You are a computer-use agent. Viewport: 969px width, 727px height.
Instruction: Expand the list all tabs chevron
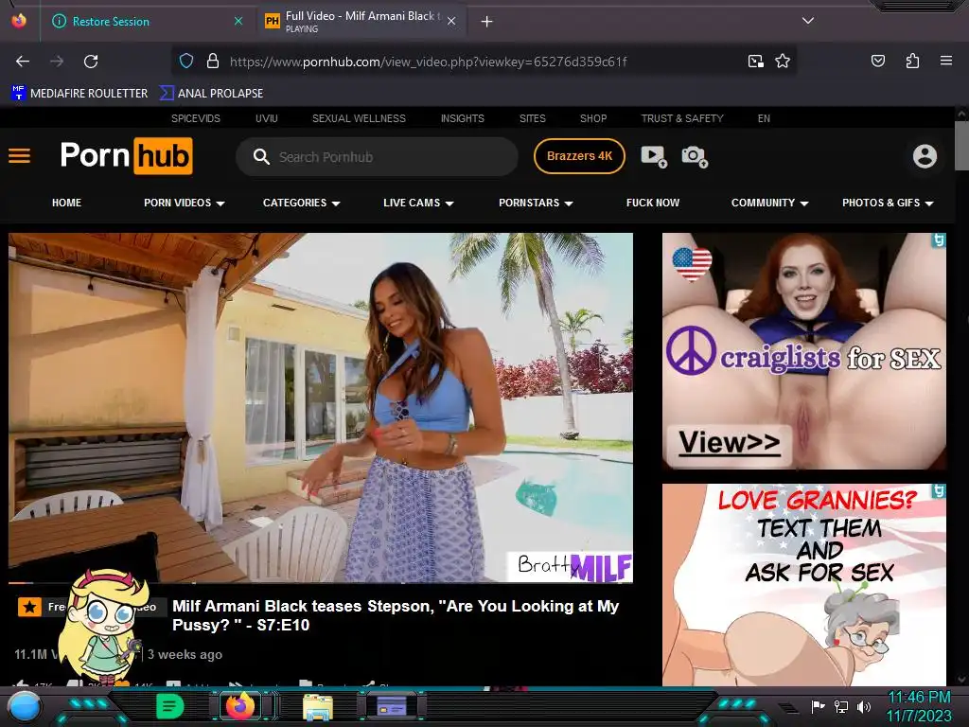[x=808, y=21]
